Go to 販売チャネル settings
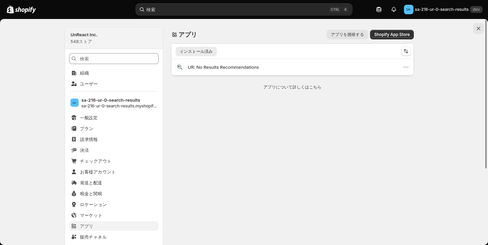Viewport: 488px width, 245px height. tap(114, 237)
